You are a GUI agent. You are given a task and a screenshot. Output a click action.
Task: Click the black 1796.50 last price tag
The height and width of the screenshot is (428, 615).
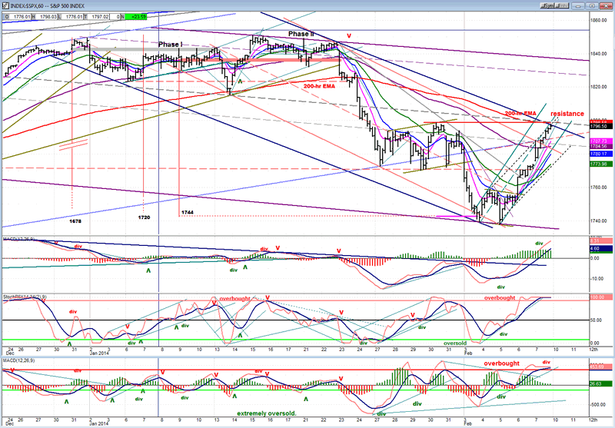[600, 127]
